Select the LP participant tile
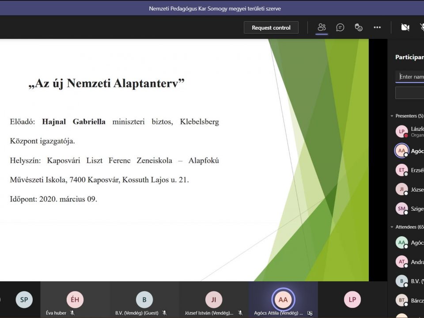Screen dimensions: 424x318 pos(352,300)
